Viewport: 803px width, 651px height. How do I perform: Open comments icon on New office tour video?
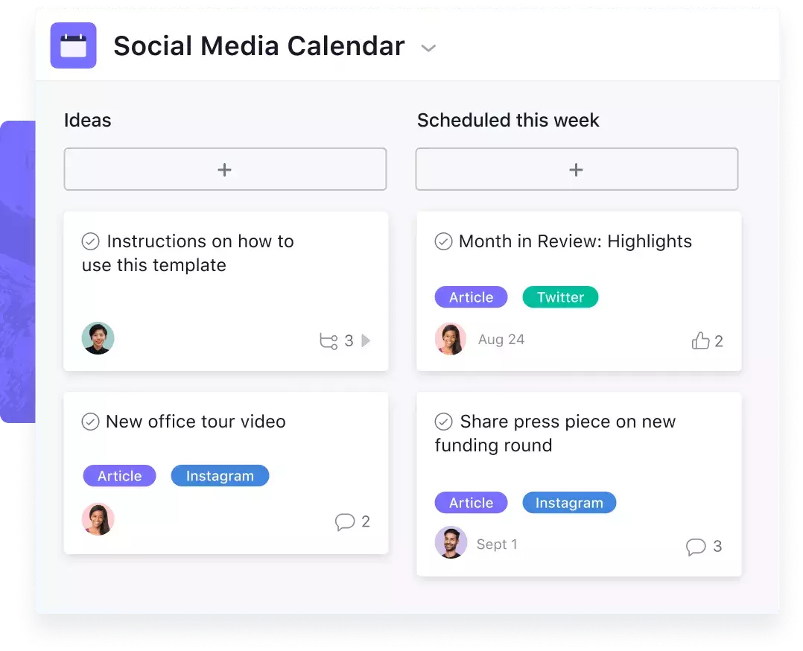(345, 522)
